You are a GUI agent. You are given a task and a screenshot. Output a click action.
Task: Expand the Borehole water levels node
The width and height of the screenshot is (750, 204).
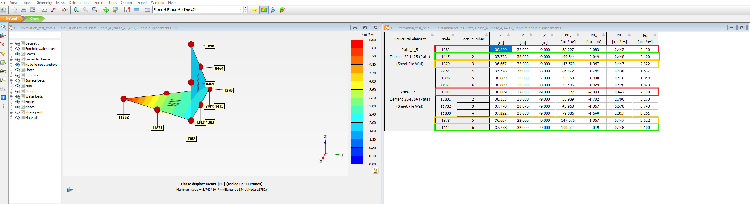coord(11,49)
